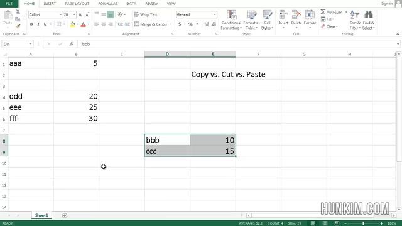The width and height of the screenshot is (402, 226).
Task: Switch to the FORMULAS tab
Action: click(107, 4)
